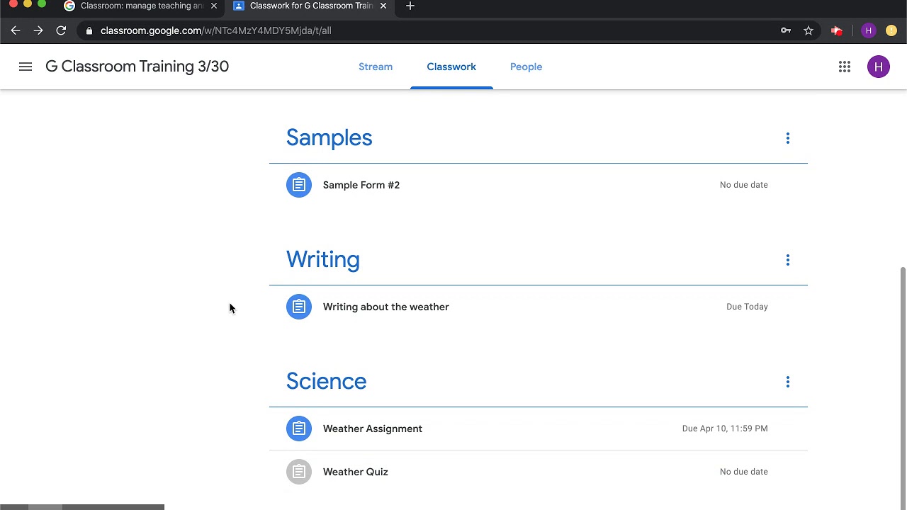Click the Sample Form #2 assignment icon
The width and height of the screenshot is (907, 510).
click(299, 185)
